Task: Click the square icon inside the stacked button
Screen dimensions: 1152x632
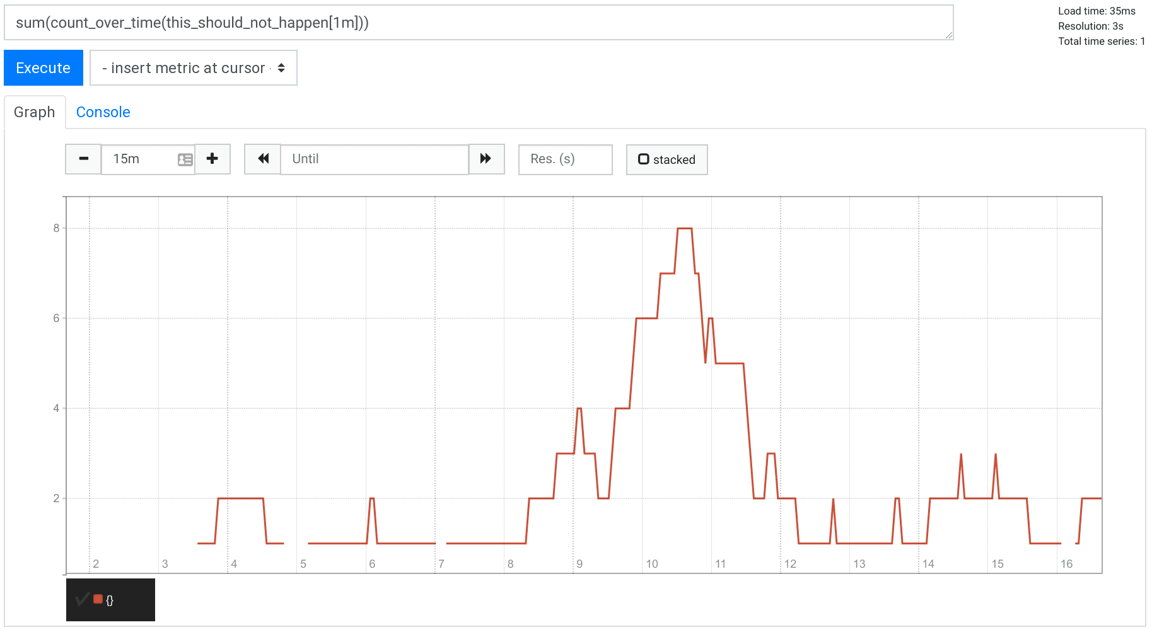Action: point(643,159)
